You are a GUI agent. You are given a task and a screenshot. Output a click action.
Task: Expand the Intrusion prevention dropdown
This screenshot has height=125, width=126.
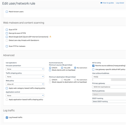25,69
